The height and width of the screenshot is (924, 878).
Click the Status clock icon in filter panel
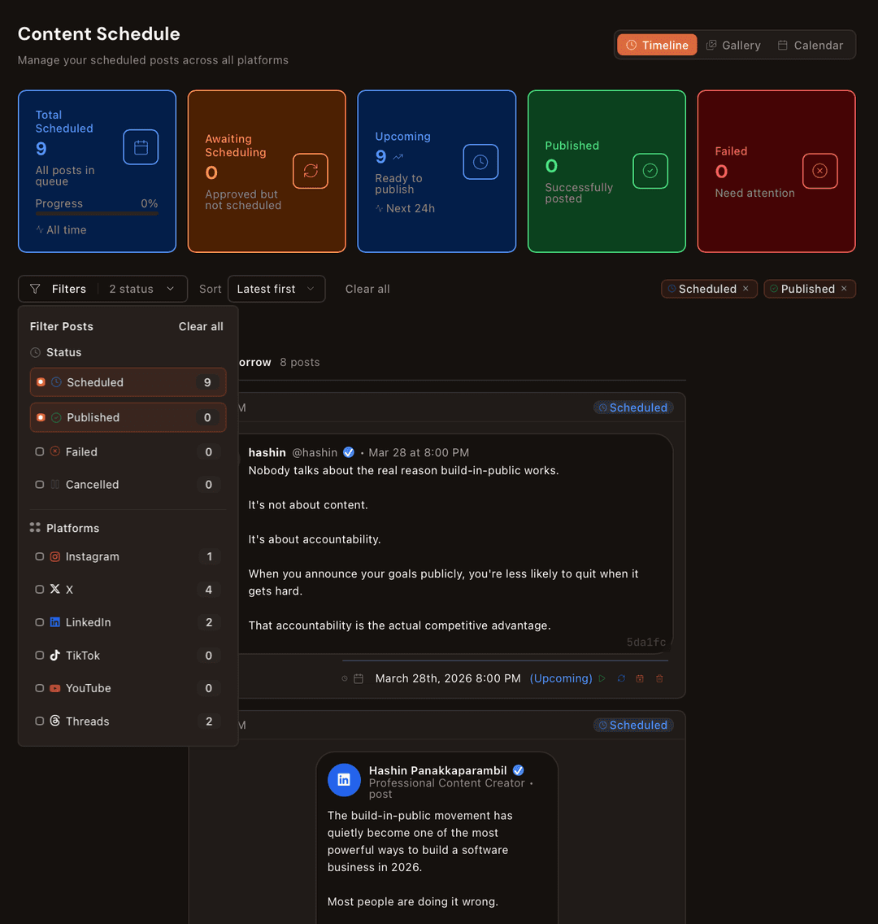[x=35, y=352]
